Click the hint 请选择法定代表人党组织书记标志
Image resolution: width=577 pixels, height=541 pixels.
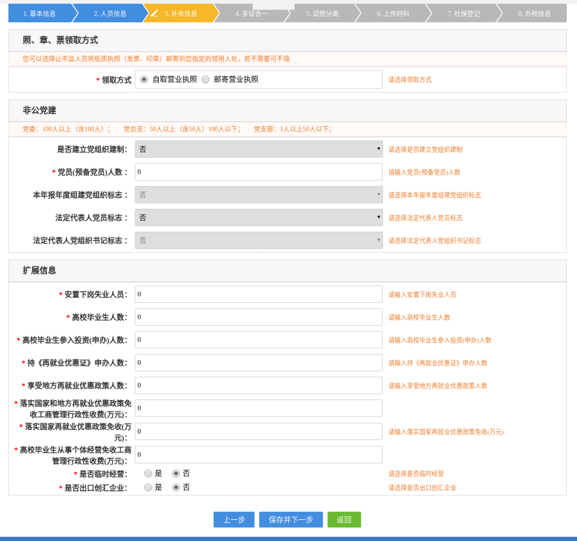pyautogui.click(x=434, y=241)
